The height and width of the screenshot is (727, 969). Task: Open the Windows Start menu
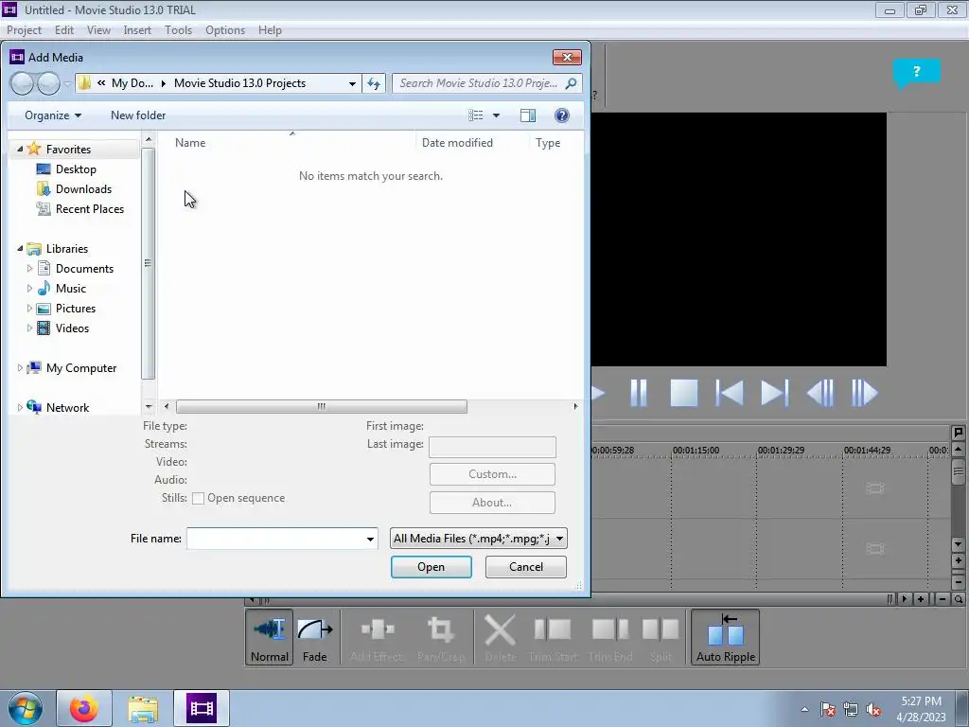click(26, 708)
